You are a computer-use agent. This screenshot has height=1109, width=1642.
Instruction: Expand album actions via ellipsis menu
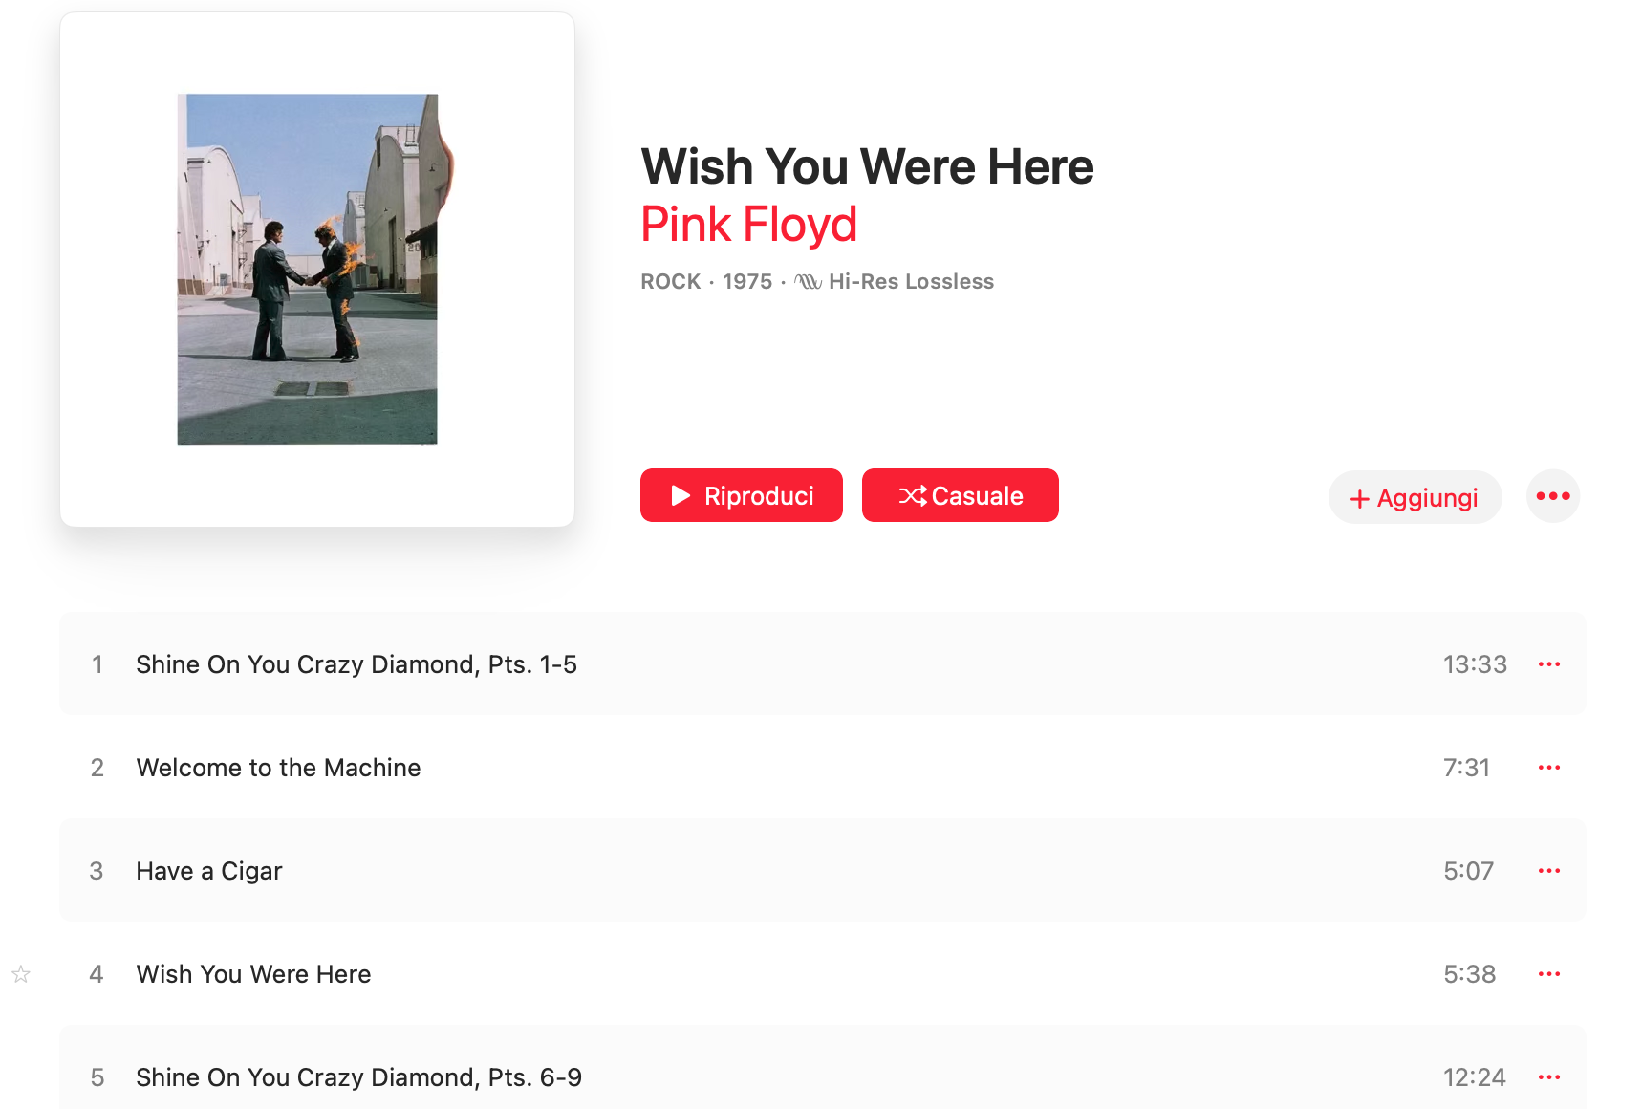(1552, 495)
